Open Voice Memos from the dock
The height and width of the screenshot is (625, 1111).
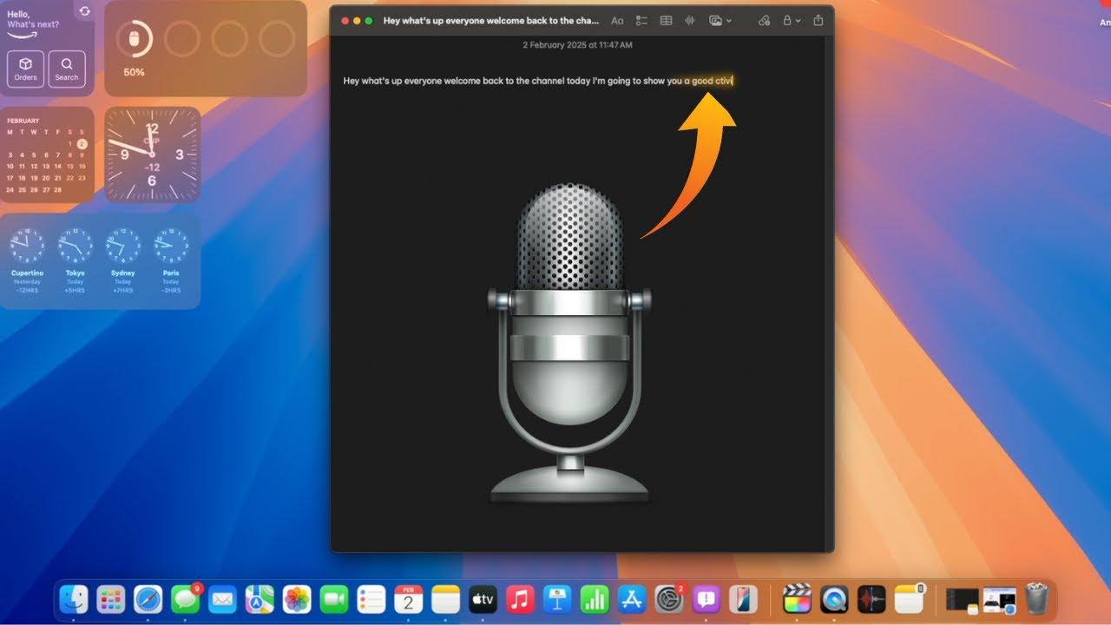871,599
